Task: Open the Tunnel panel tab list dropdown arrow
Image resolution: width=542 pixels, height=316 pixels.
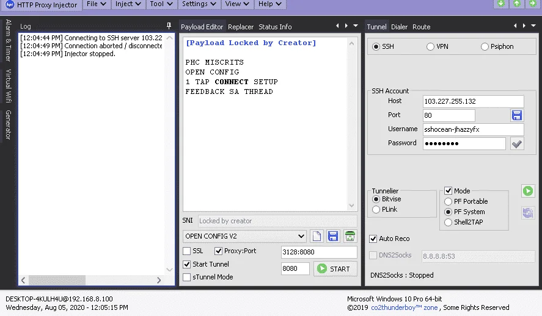Action: (533, 26)
